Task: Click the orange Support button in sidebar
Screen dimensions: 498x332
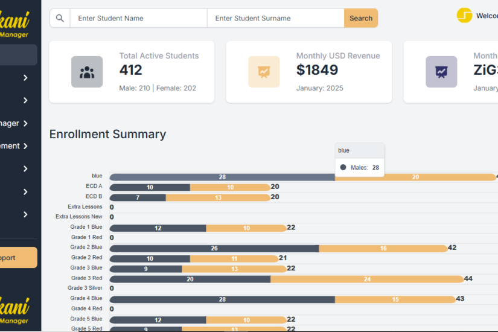Action: pos(17,258)
